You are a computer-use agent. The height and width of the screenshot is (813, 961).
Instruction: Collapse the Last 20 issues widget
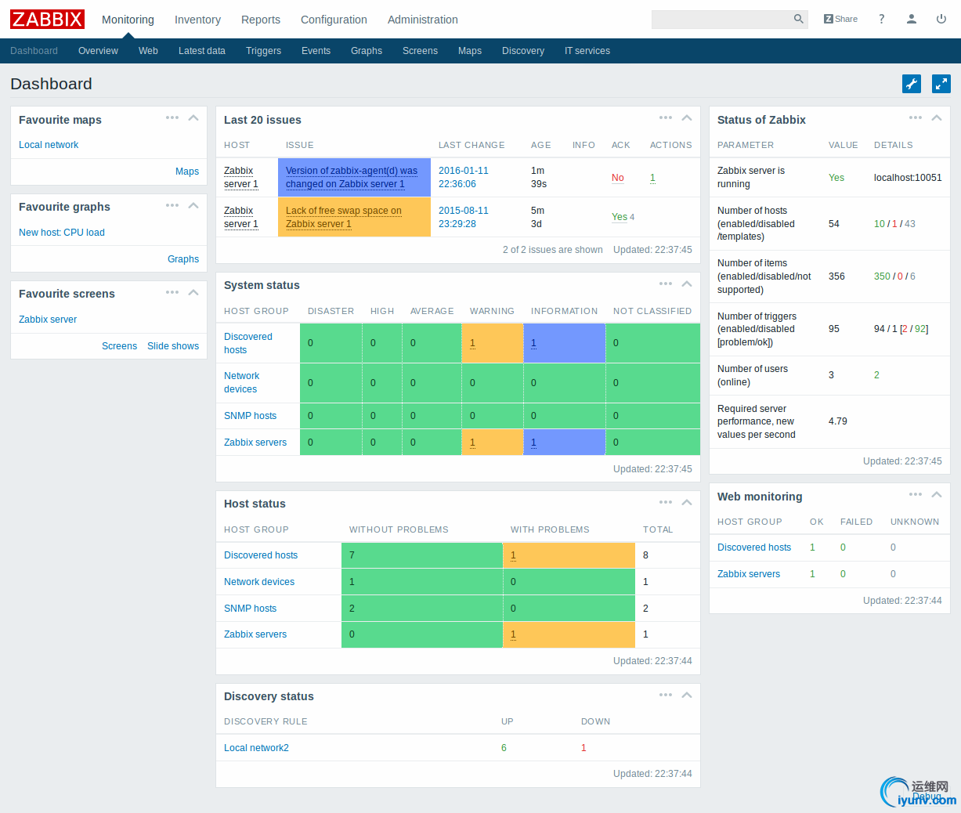tap(687, 118)
